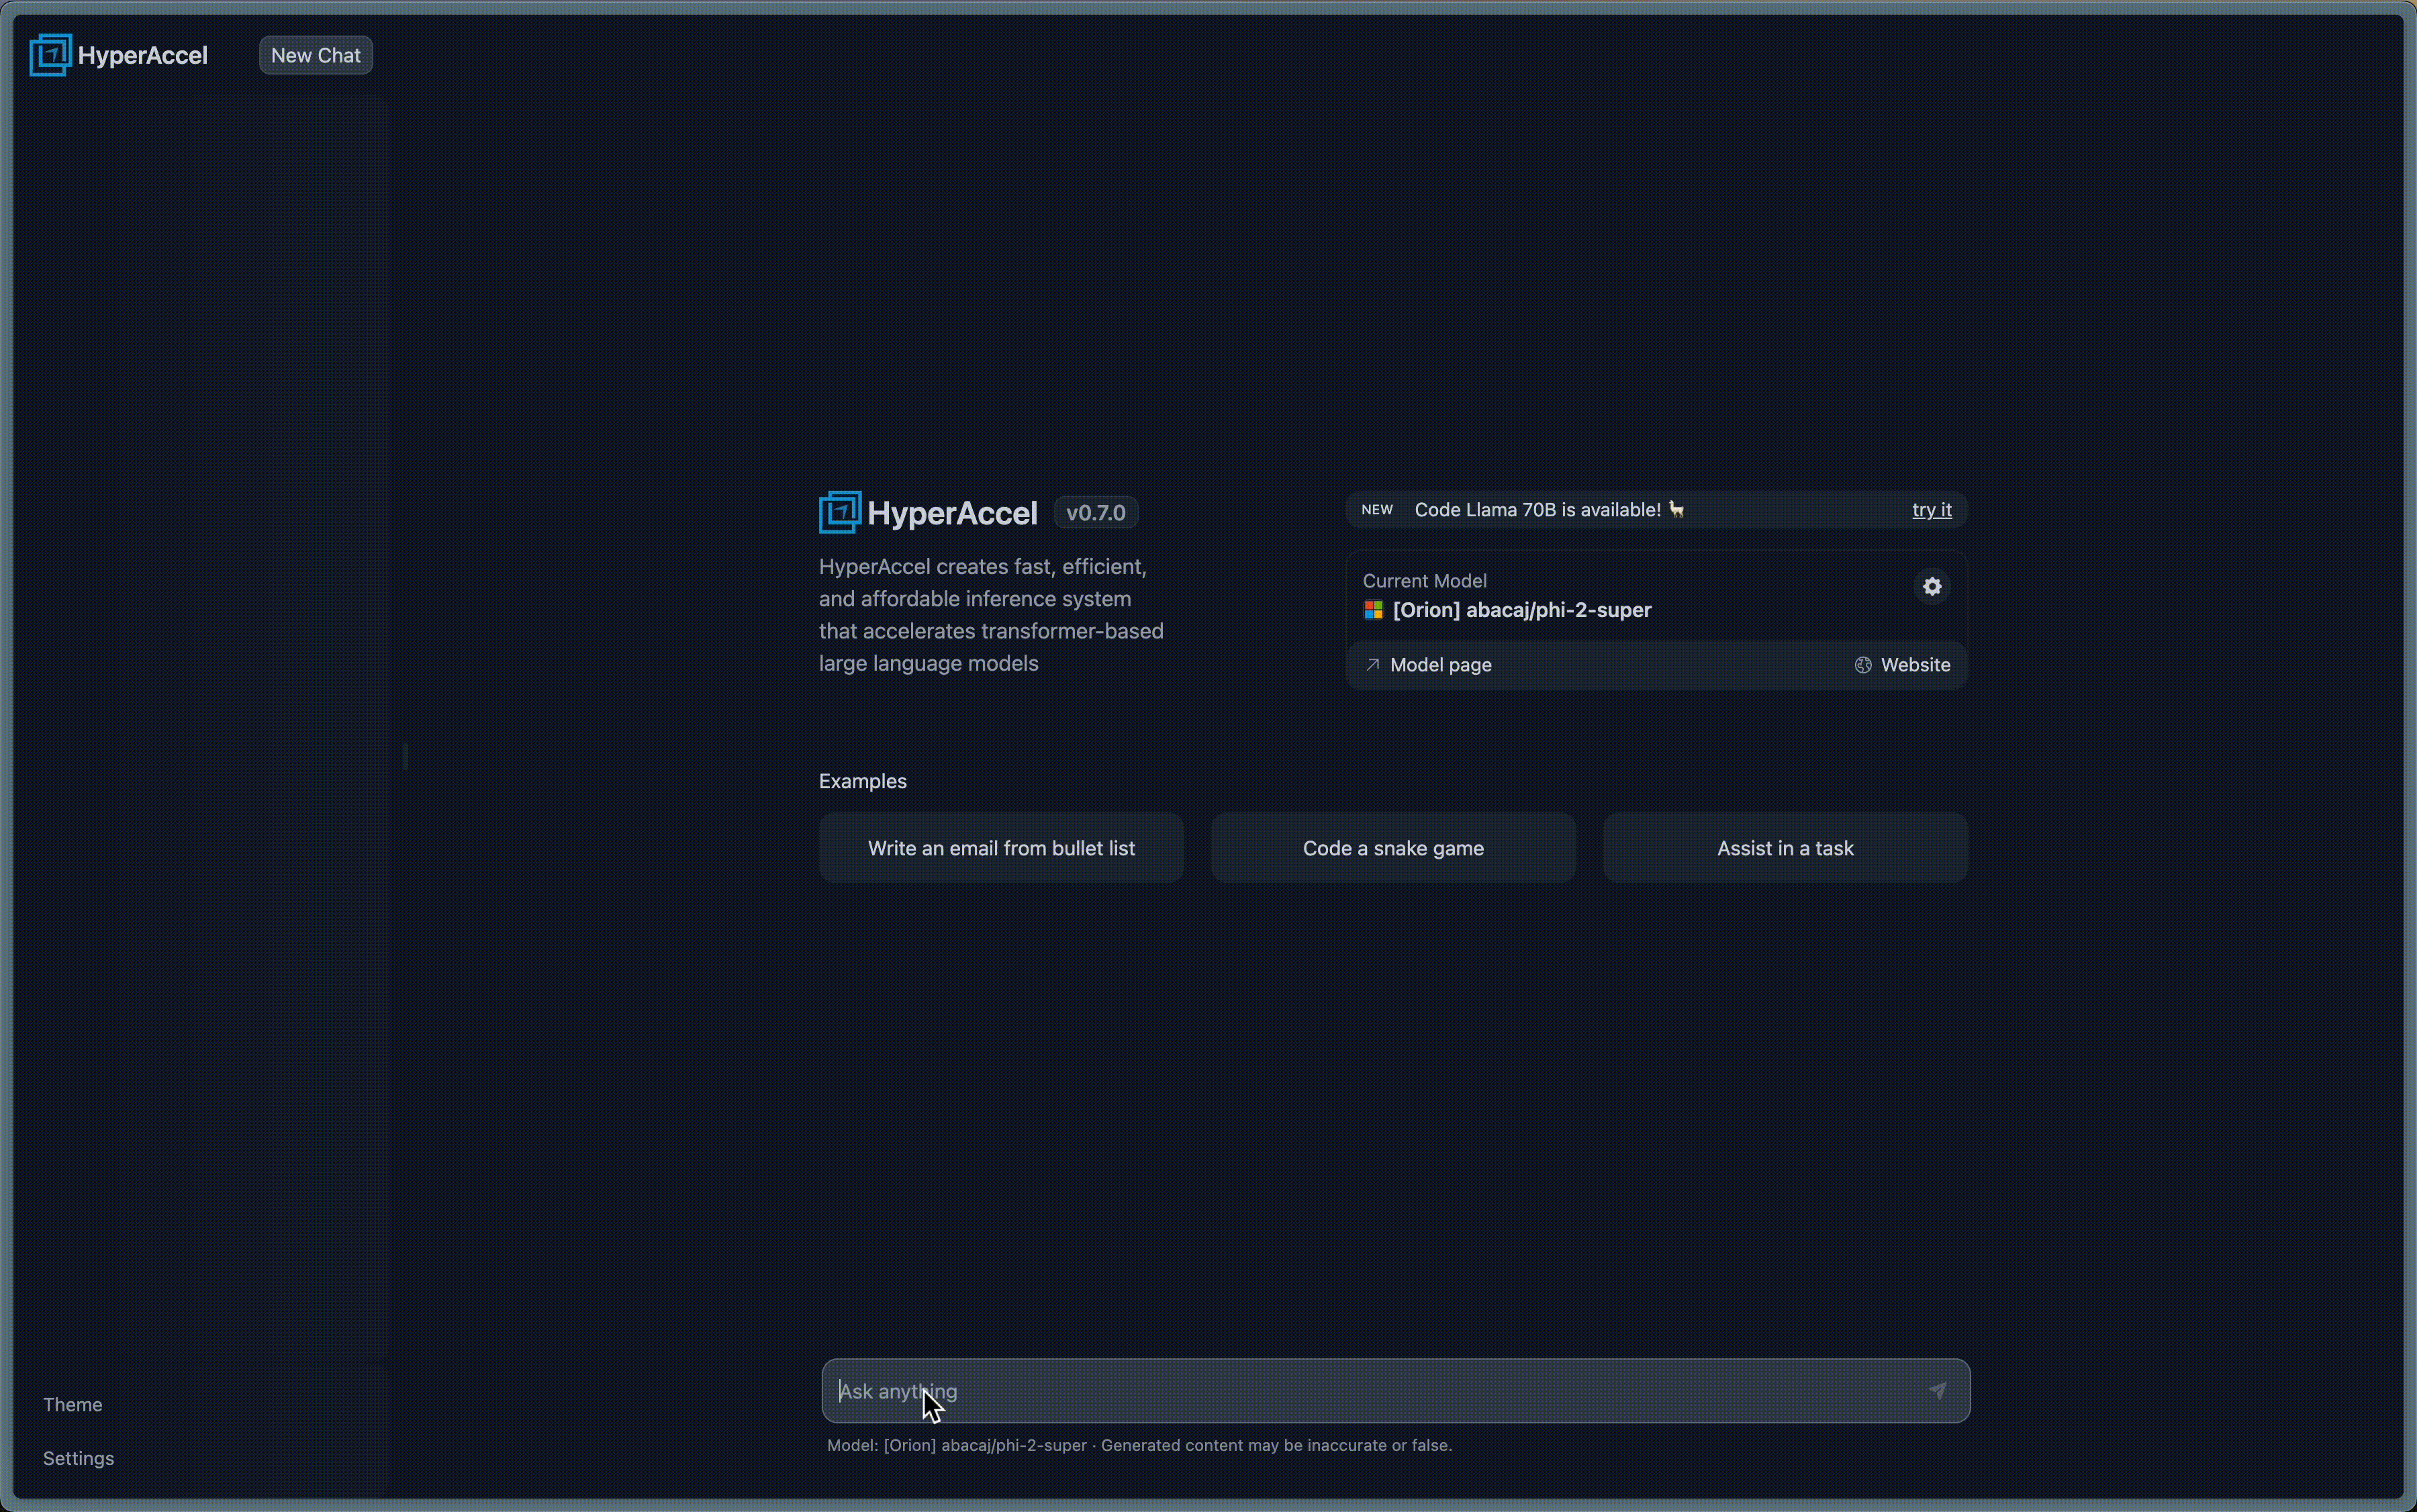Click the current model name to change it

point(1521,609)
